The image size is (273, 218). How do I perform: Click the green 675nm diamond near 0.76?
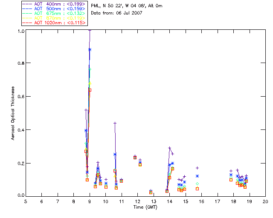pos(90,69)
